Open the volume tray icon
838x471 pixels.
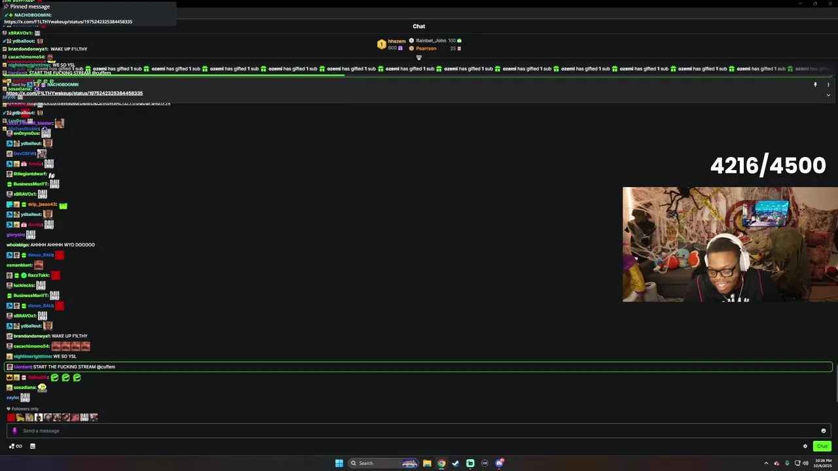(x=805, y=463)
